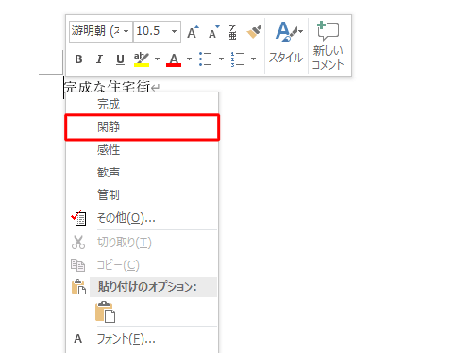Viewport: 472px width, 353px height.
Task: Toggle Italic formatting in mini toolbar
Action: (x=99, y=59)
